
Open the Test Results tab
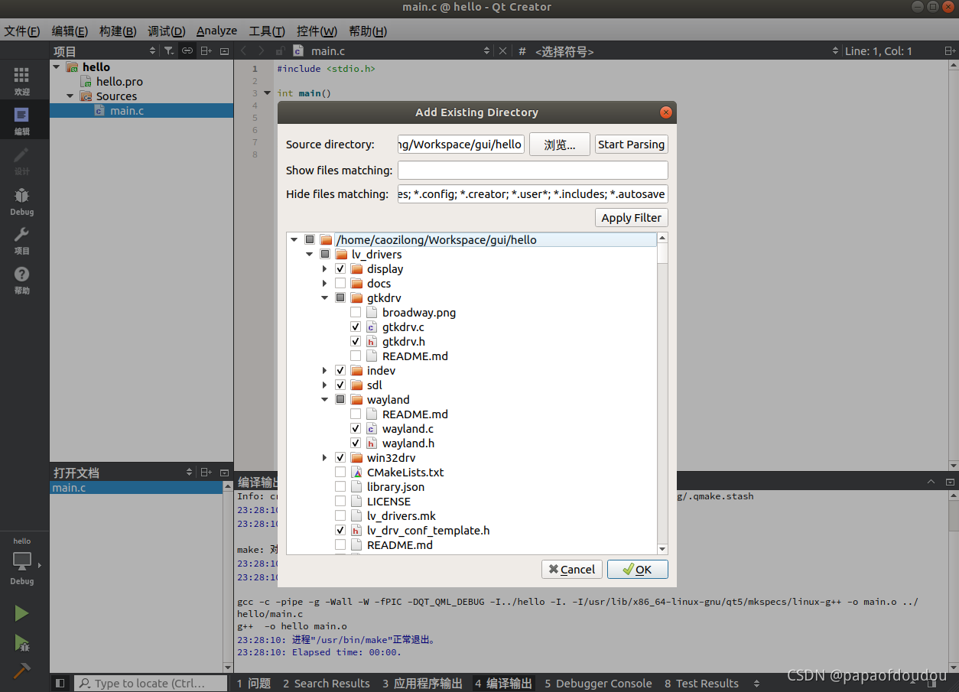click(701, 683)
